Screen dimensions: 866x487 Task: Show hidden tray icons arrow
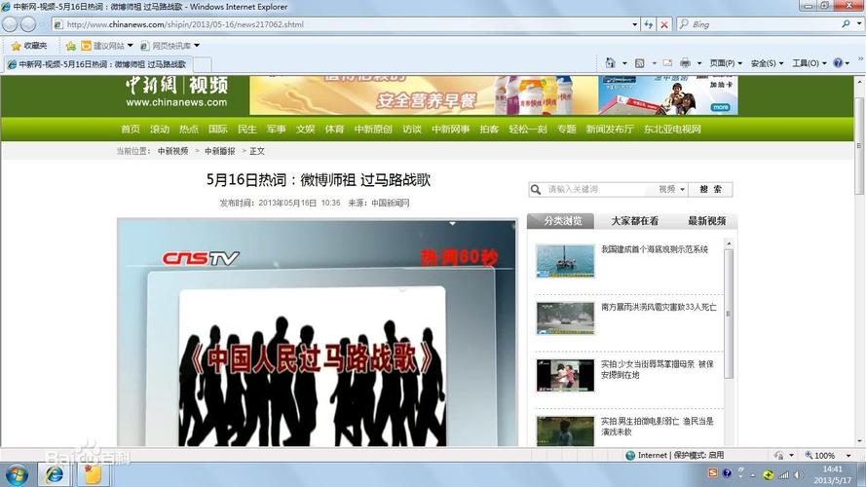coord(753,475)
